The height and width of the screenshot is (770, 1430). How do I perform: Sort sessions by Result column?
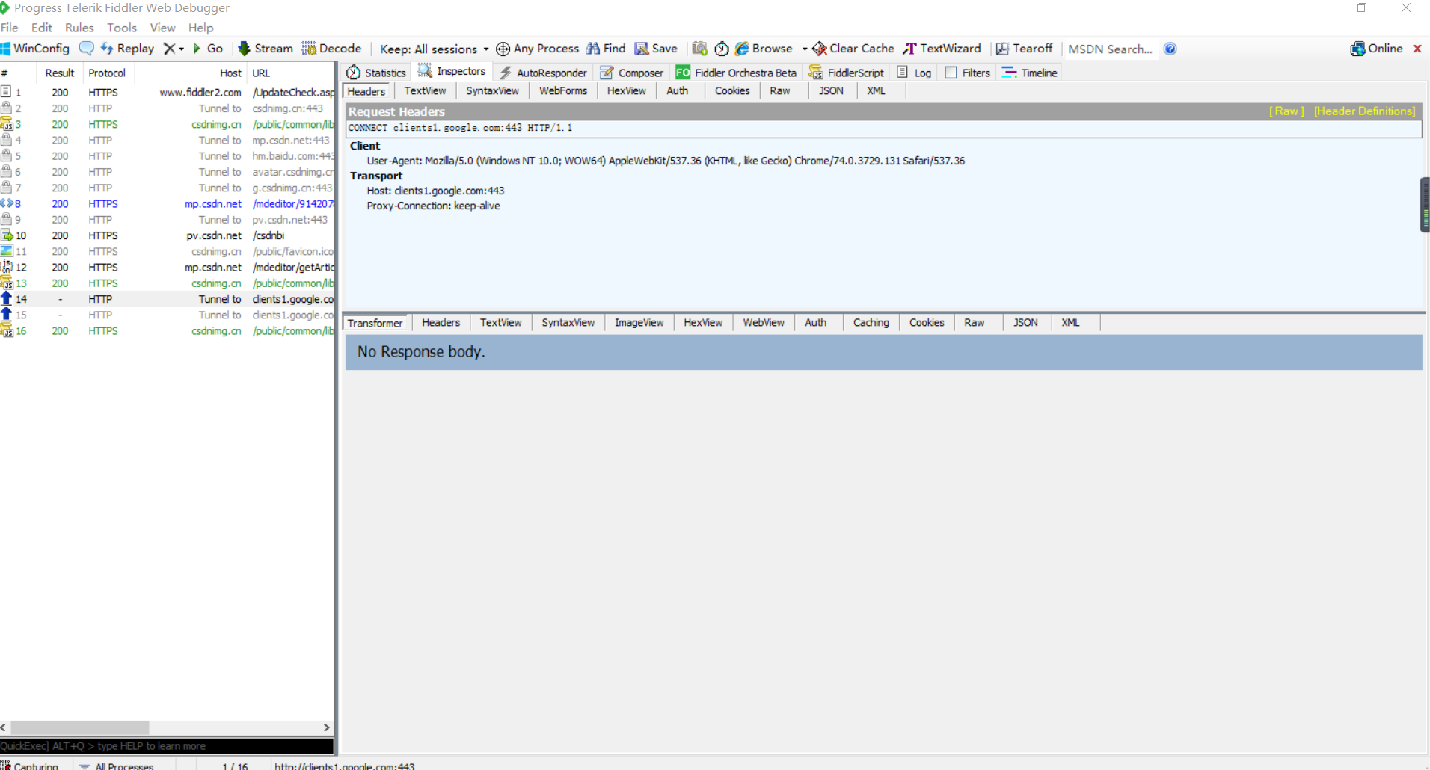pos(60,73)
